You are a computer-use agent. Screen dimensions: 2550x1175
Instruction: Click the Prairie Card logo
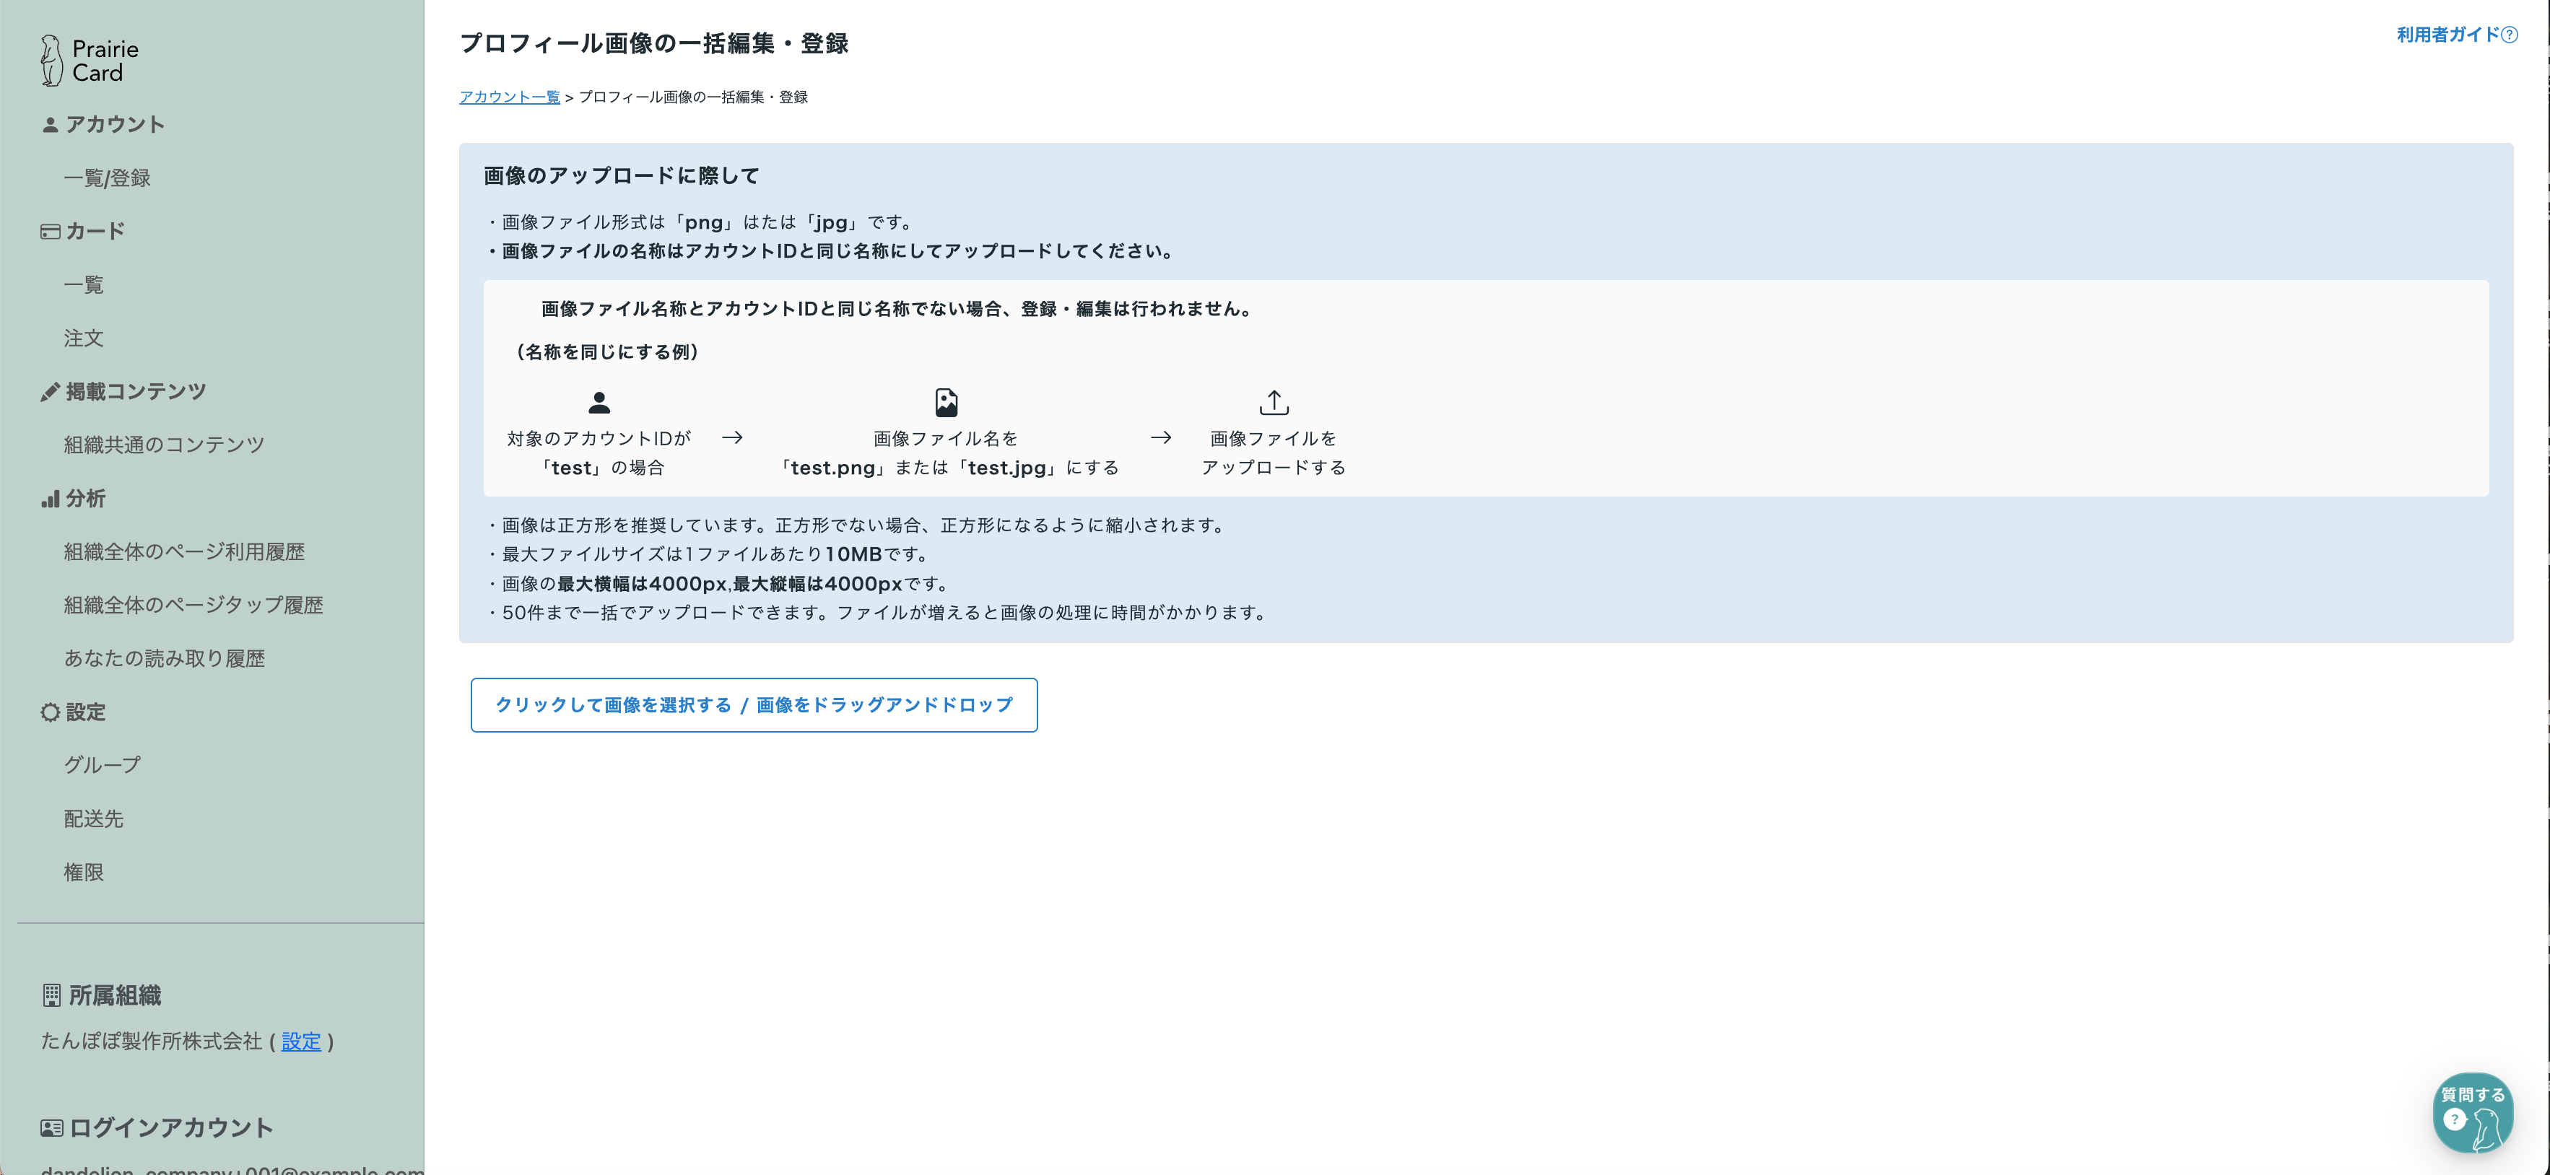click(x=89, y=61)
